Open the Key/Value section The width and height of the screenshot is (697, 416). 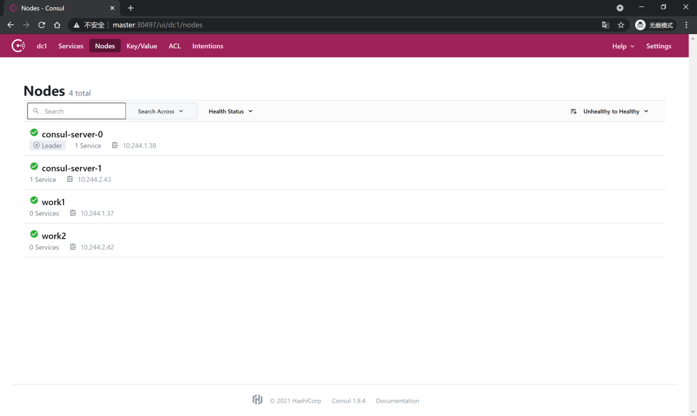pyautogui.click(x=142, y=46)
